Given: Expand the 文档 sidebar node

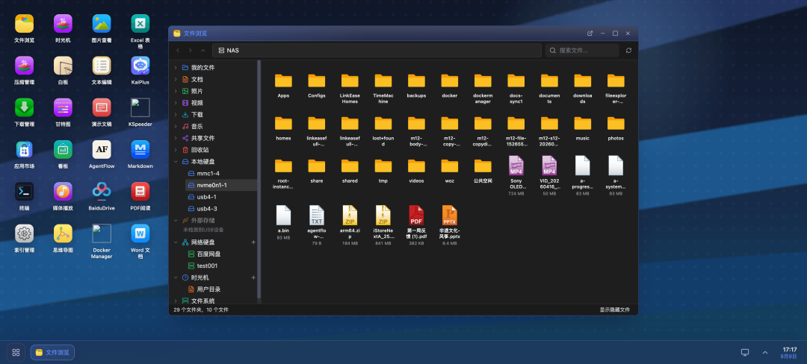Looking at the screenshot, I should point(176,80).
